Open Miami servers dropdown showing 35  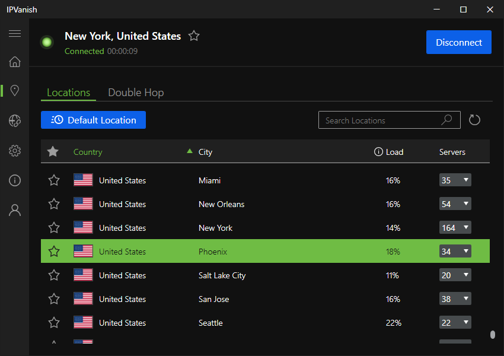click(x=455, y=180)
